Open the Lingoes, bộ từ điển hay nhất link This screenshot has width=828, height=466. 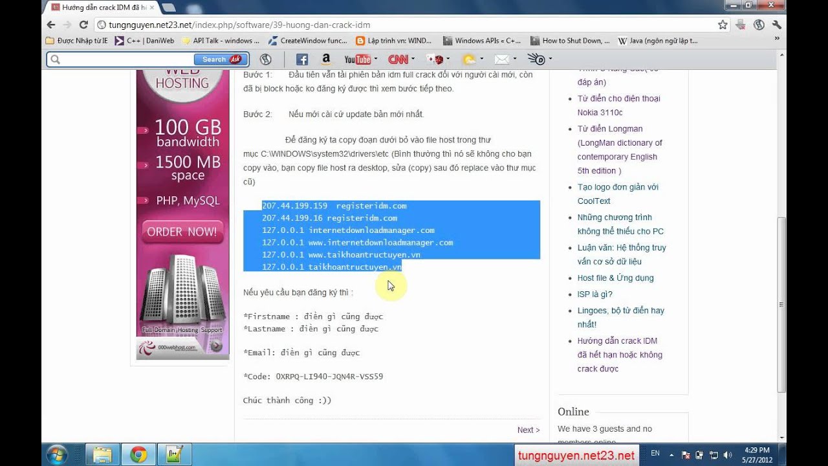tap(621, 317)
